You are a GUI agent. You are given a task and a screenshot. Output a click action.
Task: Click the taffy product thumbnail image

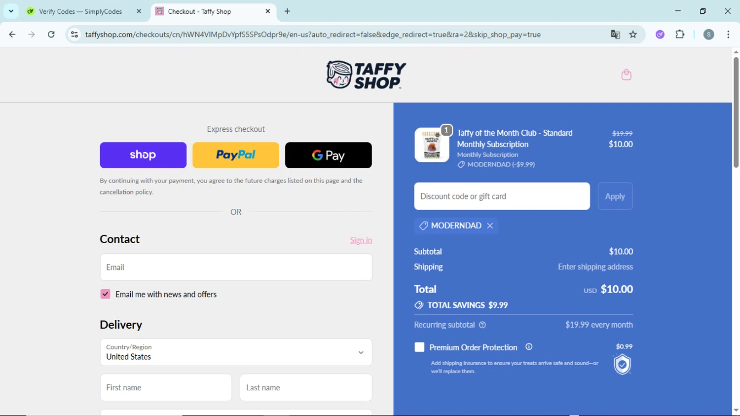click(432, 145)
